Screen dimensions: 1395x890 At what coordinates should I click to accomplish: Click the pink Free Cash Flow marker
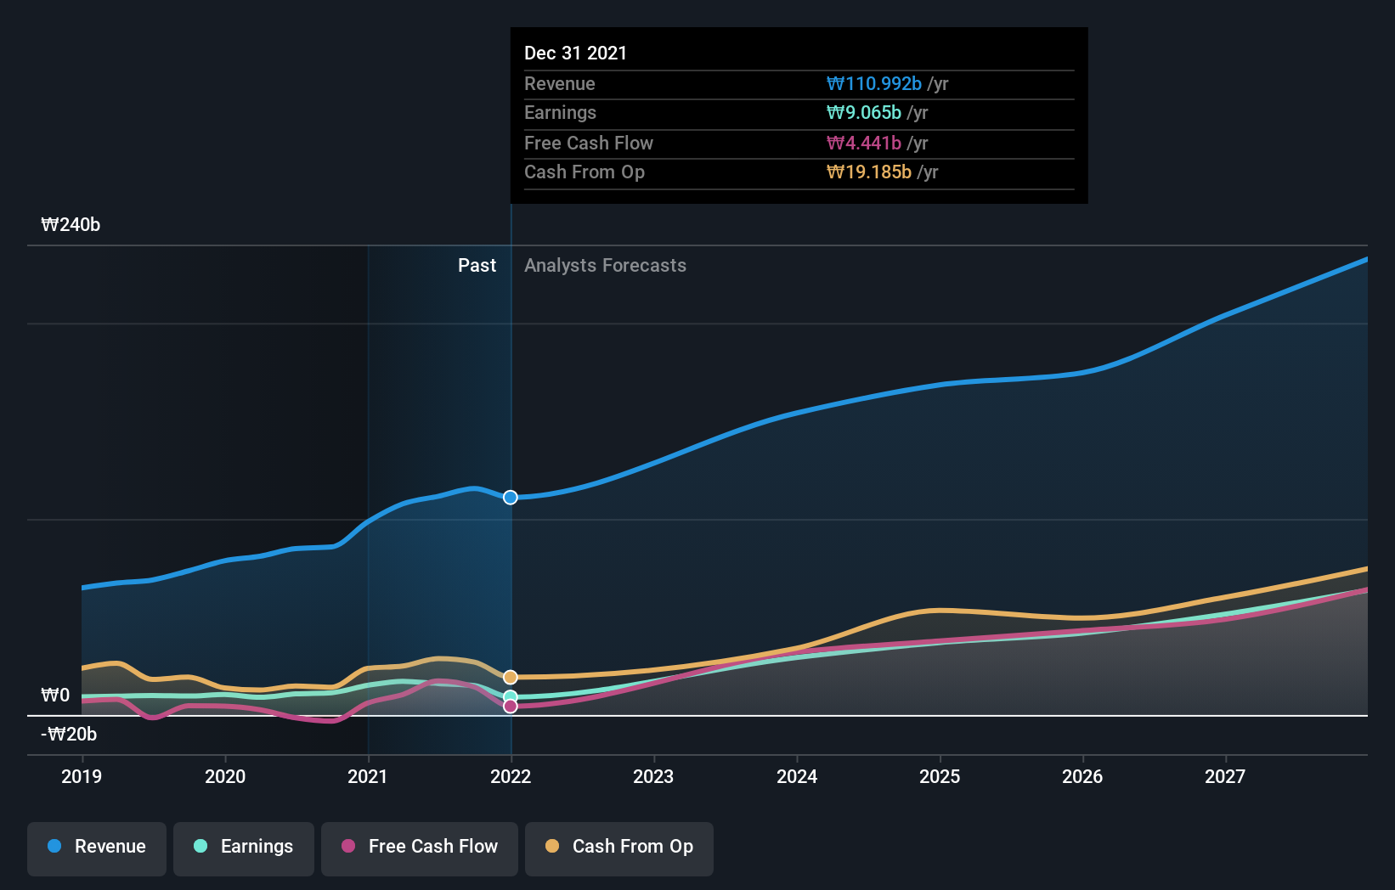pos(510,707)
